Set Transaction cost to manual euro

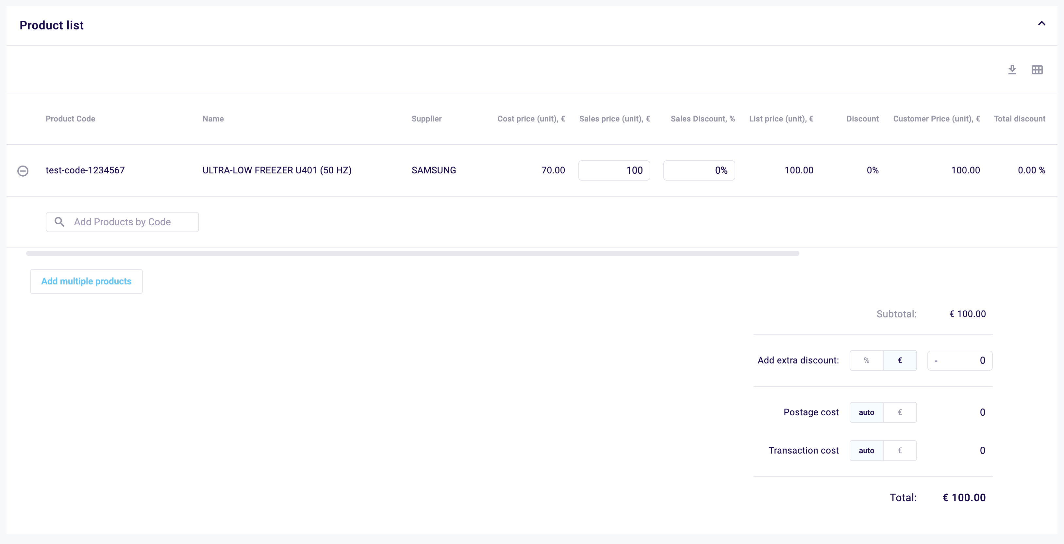[x=900, y=450]
